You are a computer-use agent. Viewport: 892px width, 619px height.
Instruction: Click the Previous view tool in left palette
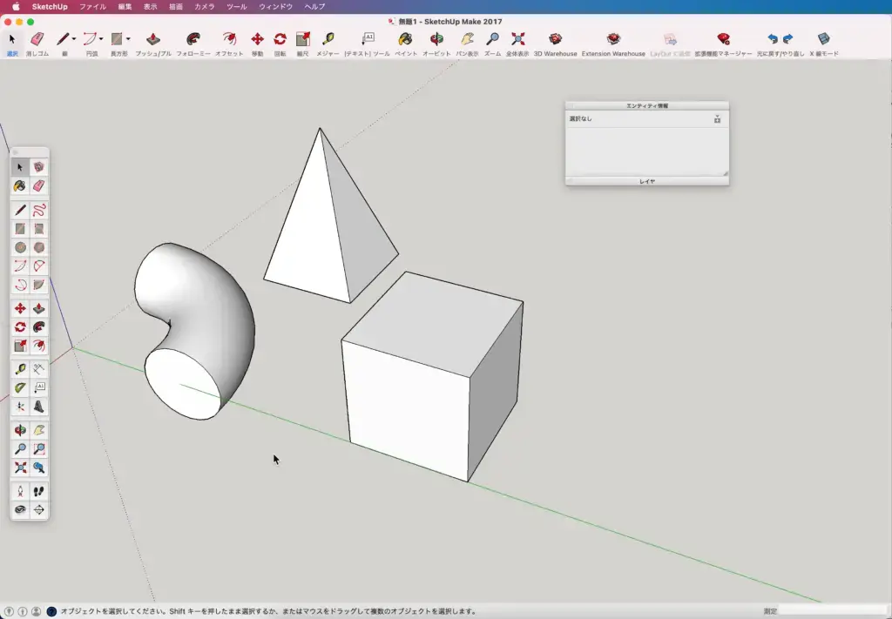click(38, 468)
